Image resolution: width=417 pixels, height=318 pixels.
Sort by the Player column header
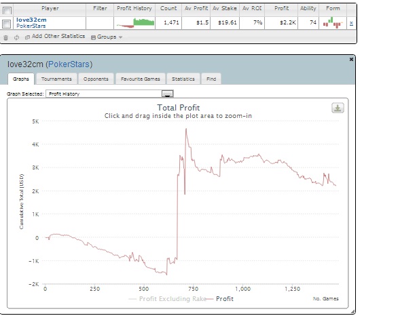pyautogui.click(x=50, y=9)
